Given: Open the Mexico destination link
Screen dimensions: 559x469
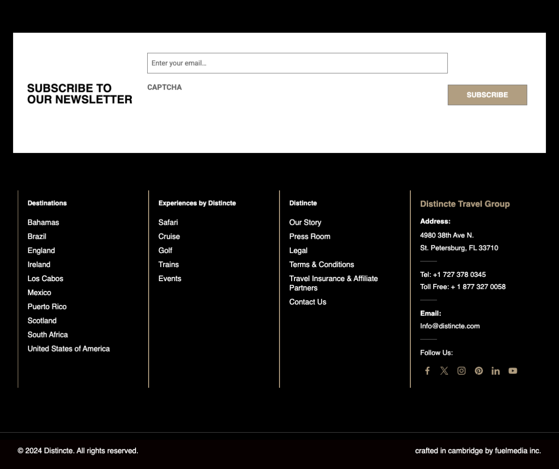Looking at the screenshot, I should click(39, 292).
